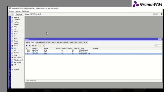
Task: Remove selected port with minus icon
Action: pos(29,45)
